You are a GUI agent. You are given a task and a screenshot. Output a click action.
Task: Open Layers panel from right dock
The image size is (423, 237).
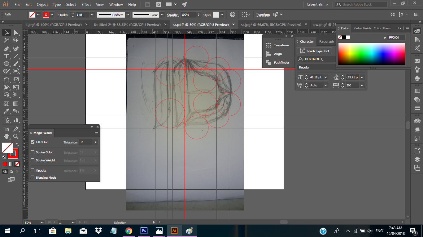coord(417,160)
